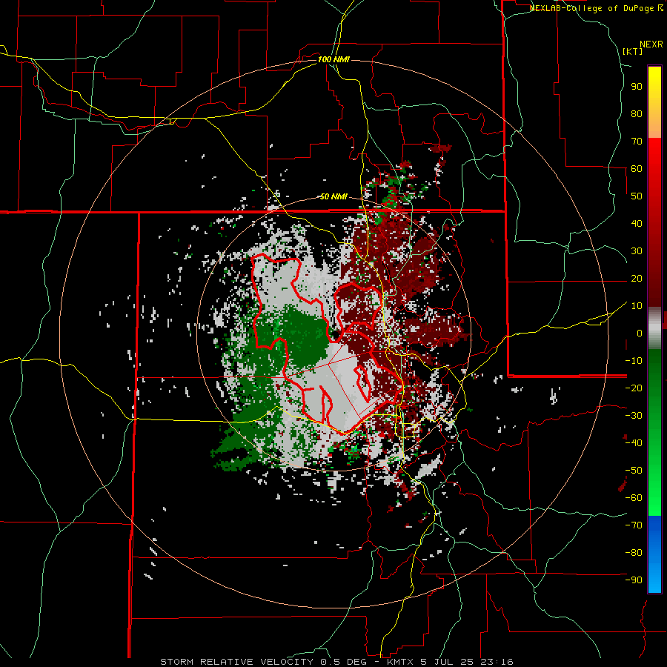
Task: Select the 50 value on velocity scale
Action: (637, 196)
